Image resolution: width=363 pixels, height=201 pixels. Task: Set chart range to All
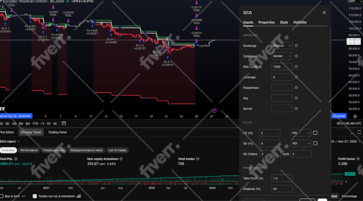coord(55,123)
